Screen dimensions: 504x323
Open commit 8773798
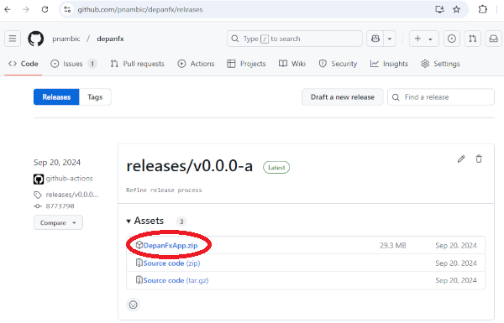(60, 206)
